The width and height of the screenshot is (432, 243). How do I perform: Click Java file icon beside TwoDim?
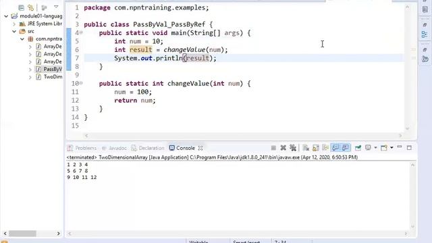pos(38,77)
